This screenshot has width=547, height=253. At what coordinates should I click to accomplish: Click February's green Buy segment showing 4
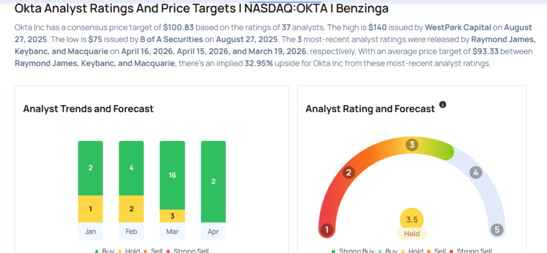pyautogui.click(x=131, y=168)
